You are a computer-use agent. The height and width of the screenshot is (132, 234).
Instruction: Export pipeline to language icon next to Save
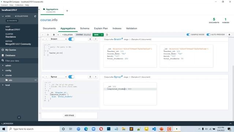(x=107, y=34)
